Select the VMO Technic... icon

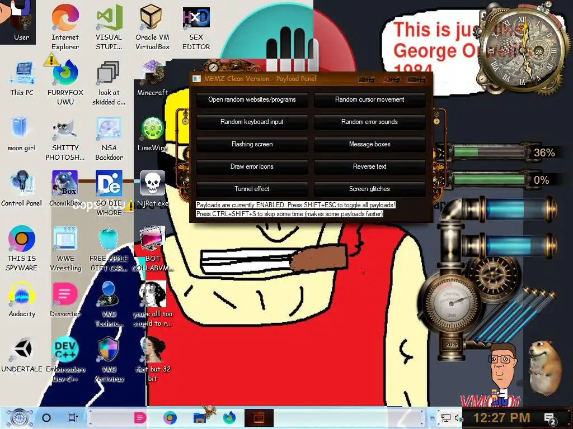coord(109,303)
